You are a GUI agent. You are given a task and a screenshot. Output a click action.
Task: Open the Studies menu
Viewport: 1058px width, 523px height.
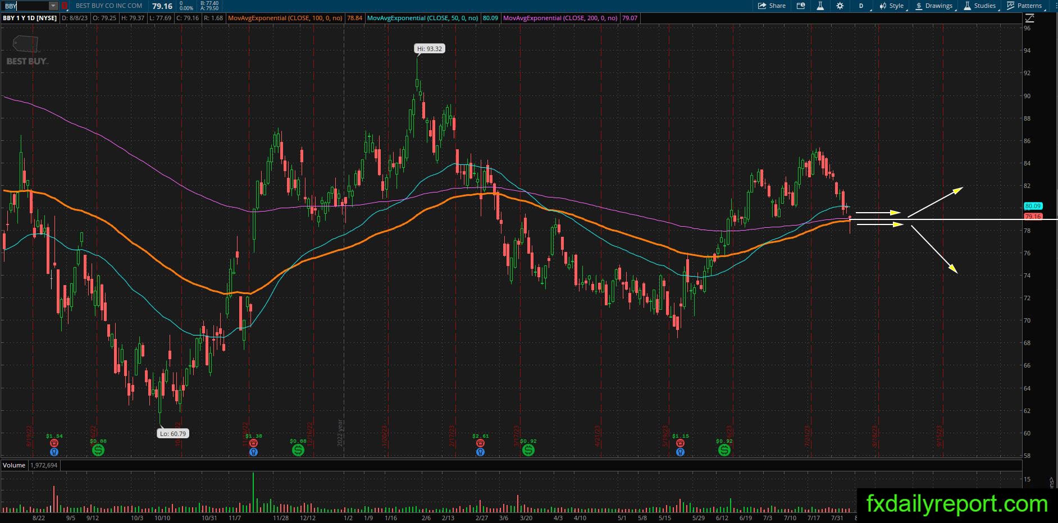click(980, 6)
